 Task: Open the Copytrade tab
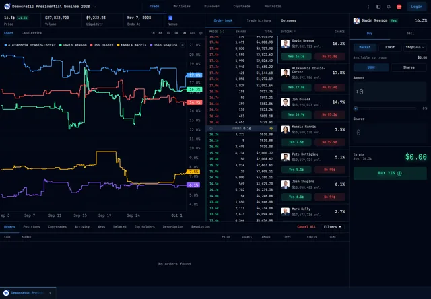[242, 6]
